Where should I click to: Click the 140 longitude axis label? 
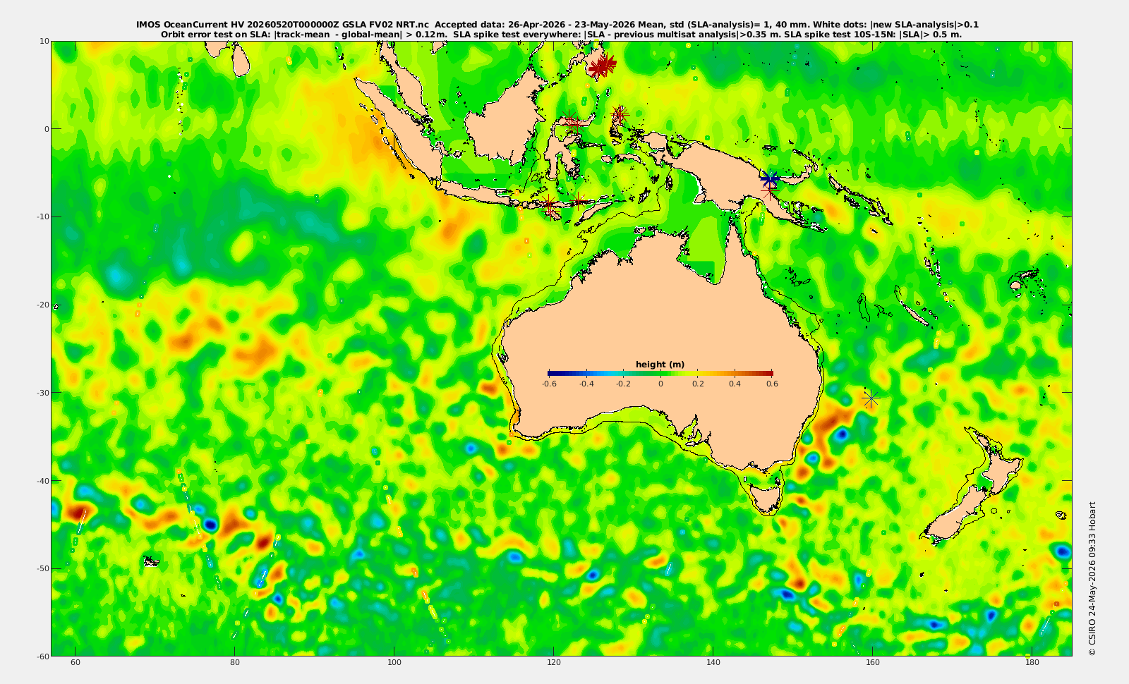[713, 663]
